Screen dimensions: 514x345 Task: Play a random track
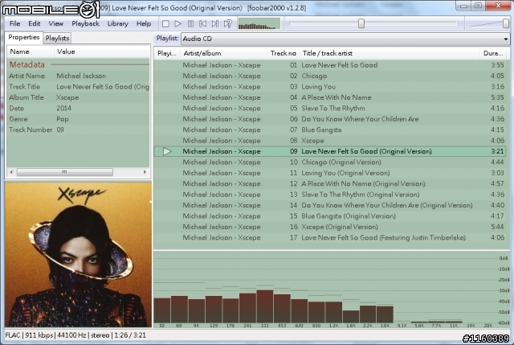(x=227, y=23)
